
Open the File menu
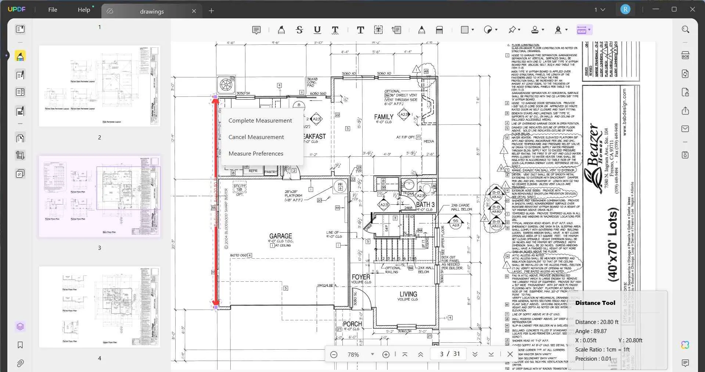(53, 10)
